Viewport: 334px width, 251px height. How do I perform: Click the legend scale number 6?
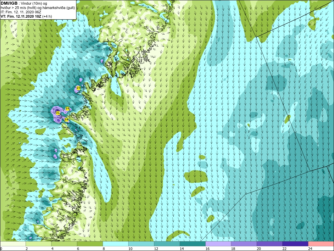78,249
